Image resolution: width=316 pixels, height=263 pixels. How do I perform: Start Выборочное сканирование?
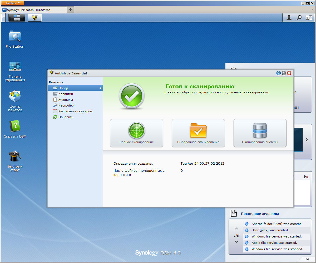click(x=198, y=133)
